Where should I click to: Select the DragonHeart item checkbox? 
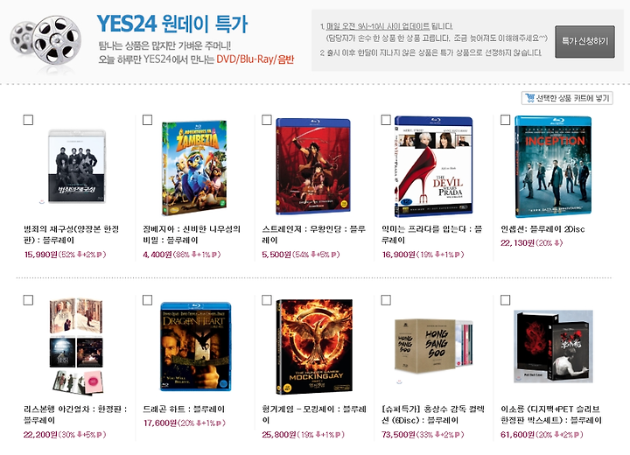coord(148,300)
